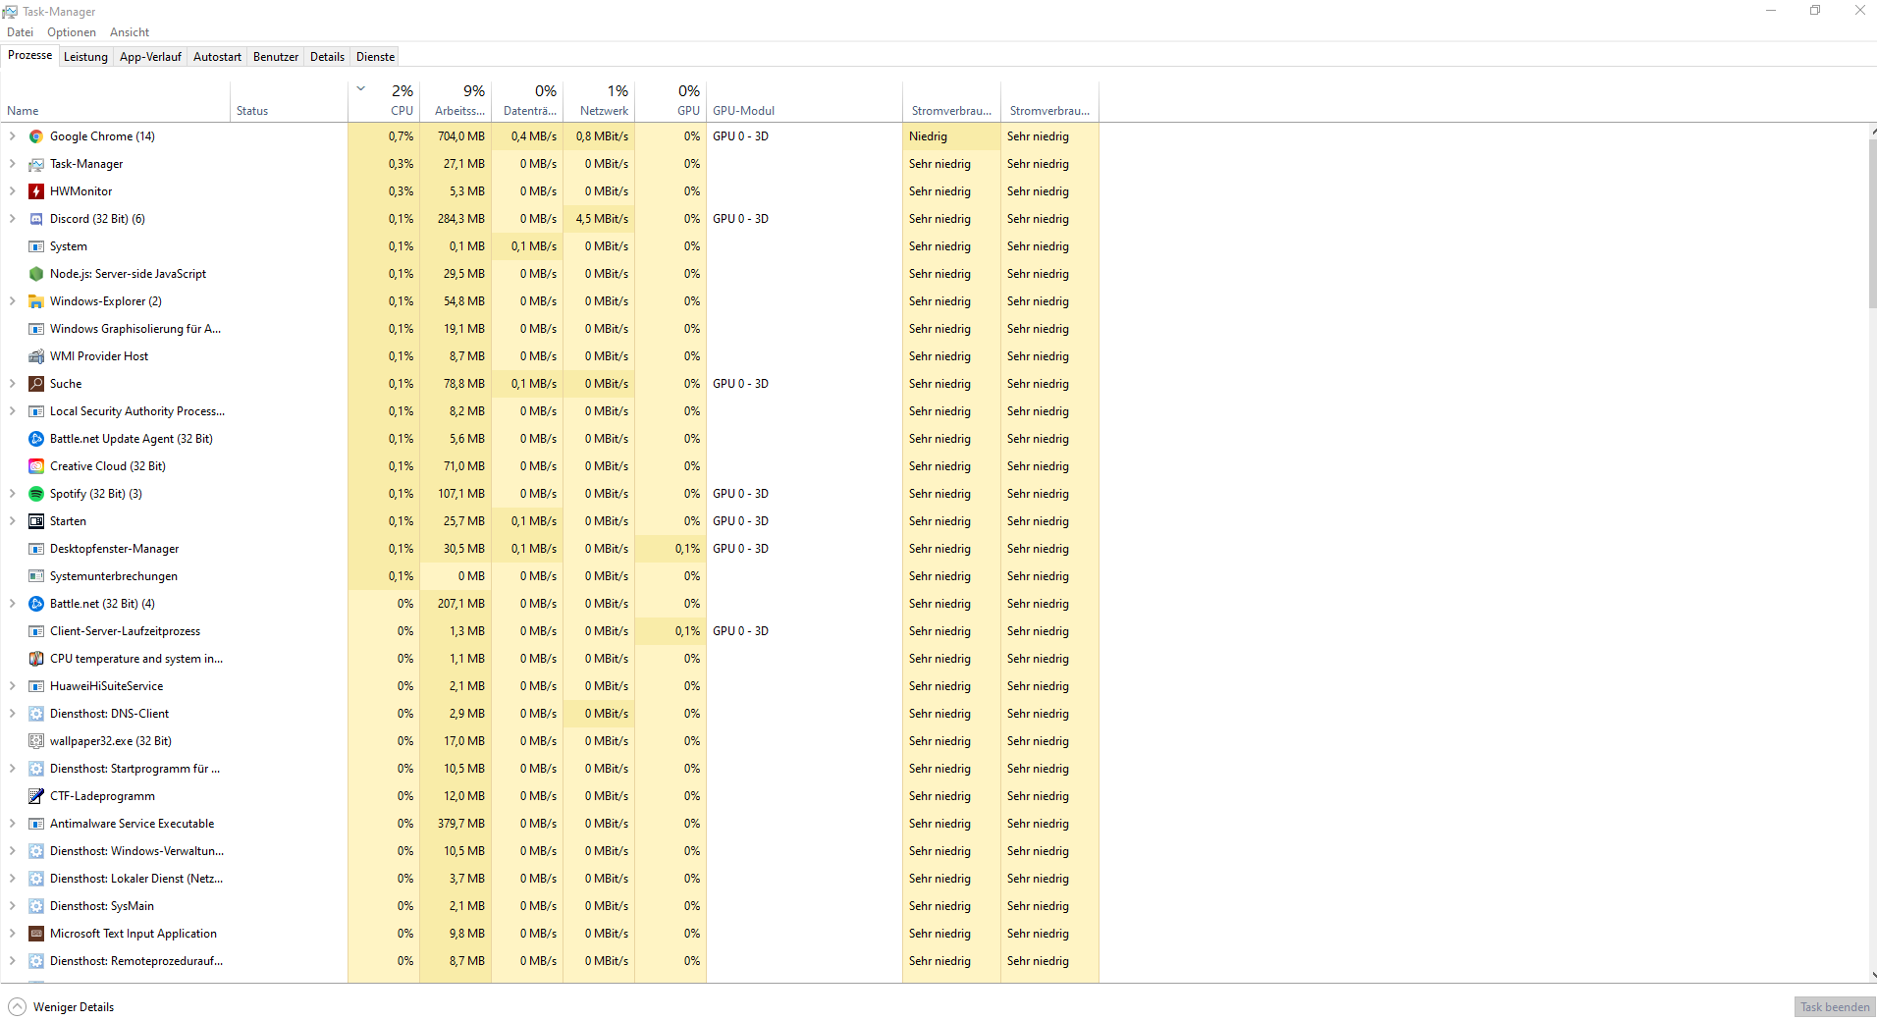The height and width of the screenshot is (1021, 1877).
Task: Click the HWMonitor process icon
Action: (x=36, y=191)
